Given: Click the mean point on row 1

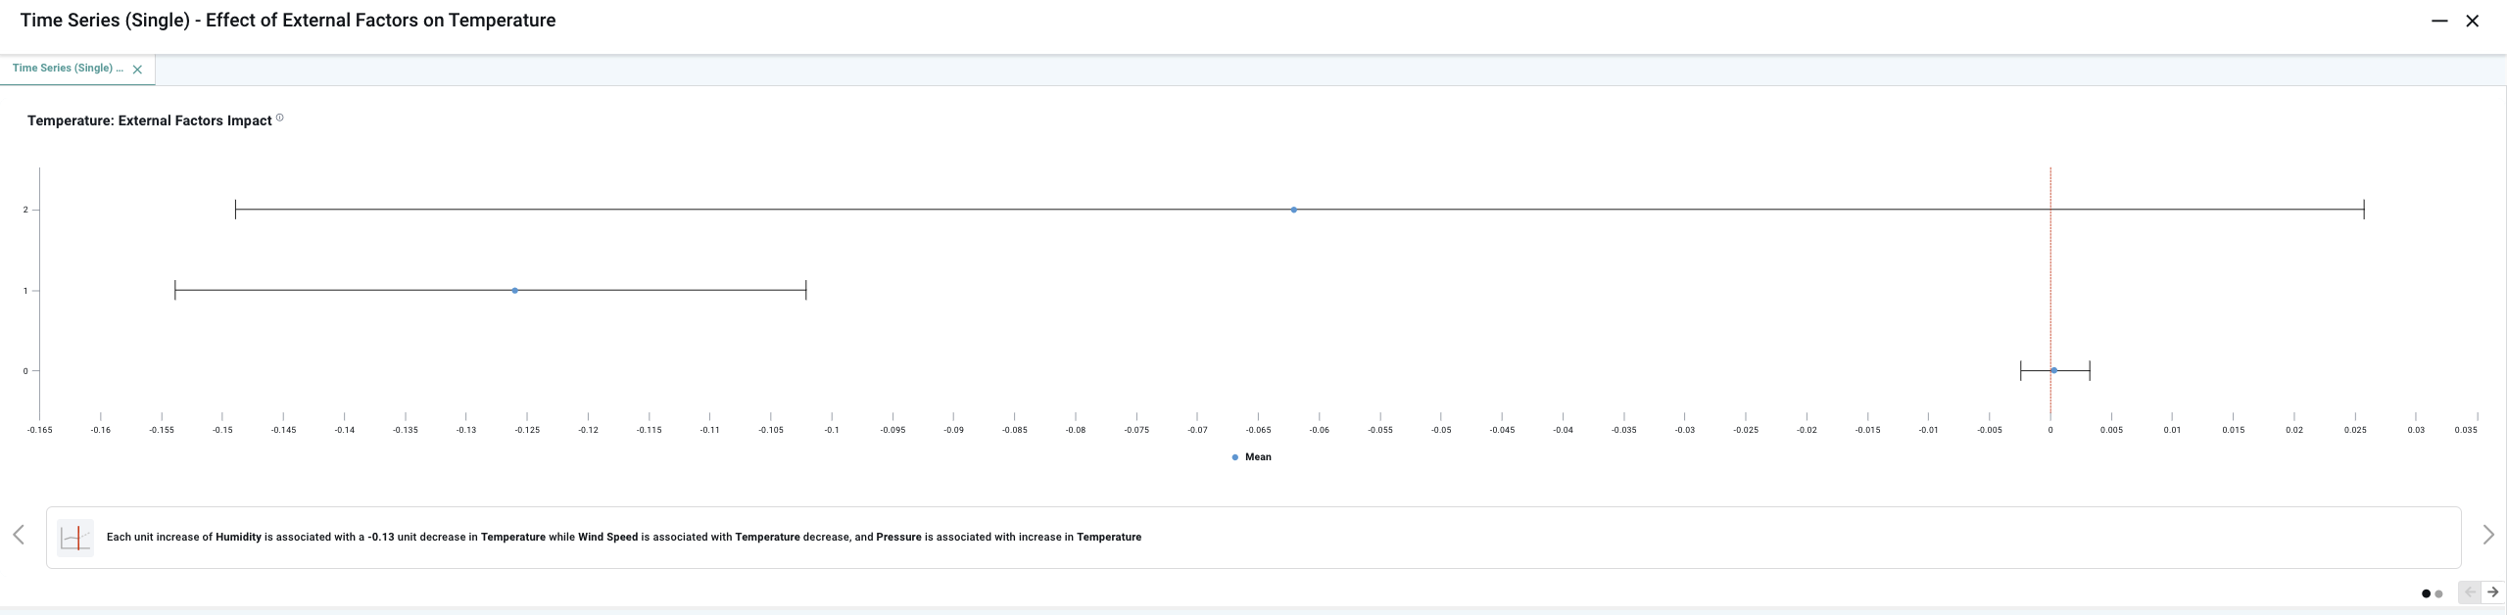Looking at the screenshot, I should (x=514, y=291).
